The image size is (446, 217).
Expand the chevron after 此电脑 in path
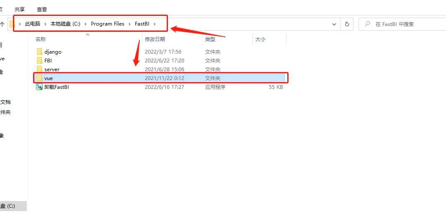click(45, 24)
